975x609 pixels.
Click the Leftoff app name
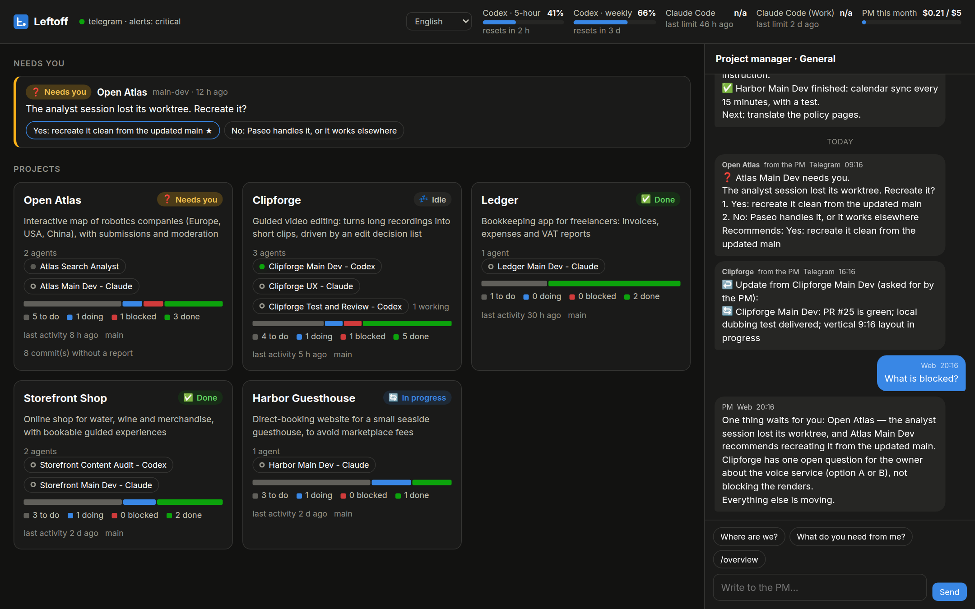pos(51,21)
